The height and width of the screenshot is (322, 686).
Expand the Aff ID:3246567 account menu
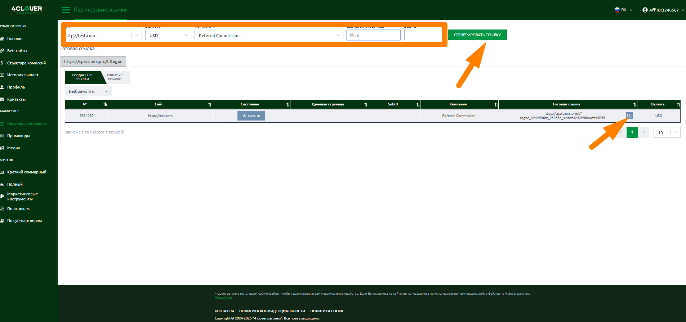[x=663, y=10]
